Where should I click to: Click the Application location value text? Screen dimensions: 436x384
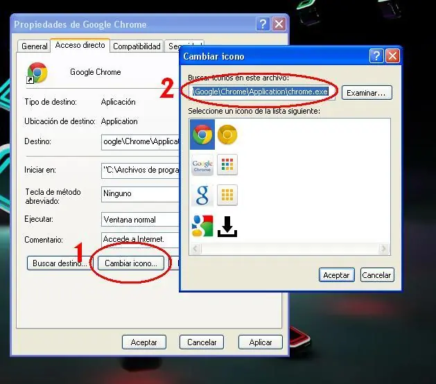pos(119,121)
